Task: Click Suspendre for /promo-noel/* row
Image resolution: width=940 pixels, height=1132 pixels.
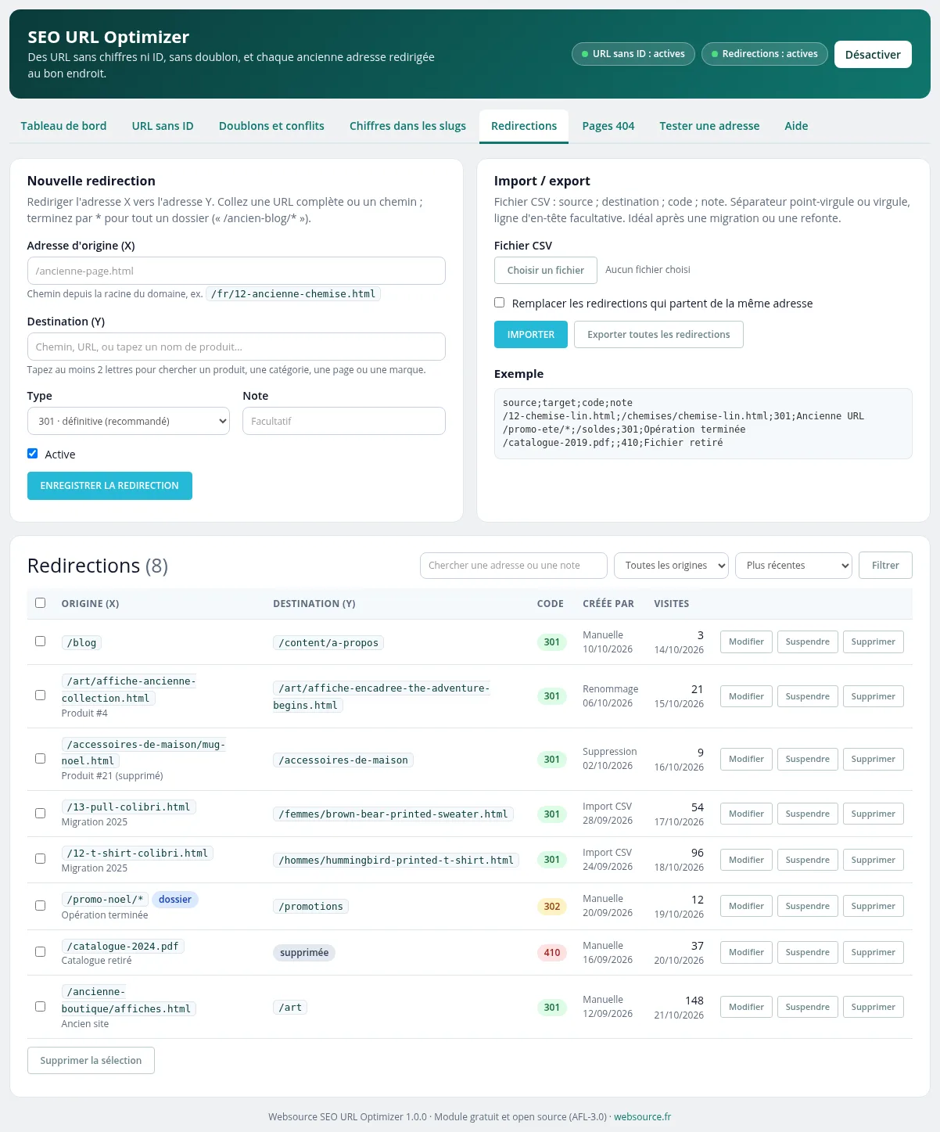Action: 807,906
